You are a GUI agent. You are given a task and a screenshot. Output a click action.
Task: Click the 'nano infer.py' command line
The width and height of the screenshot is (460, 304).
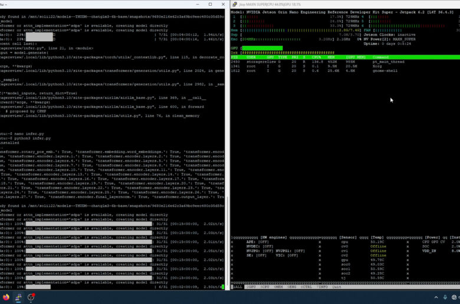[x=29, y=134]
